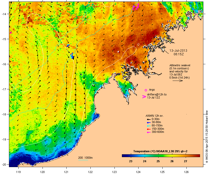
Task: Click the magenta drifters legend marker
Action: [144, 97]
